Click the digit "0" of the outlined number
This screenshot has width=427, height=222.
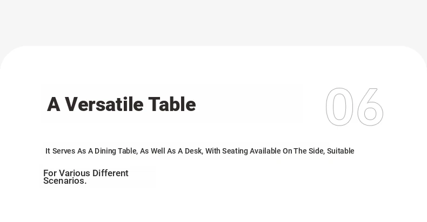click(x=339, y=107)
